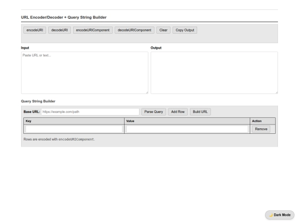
Task: Select the Value column header
Action: click(x=187, y=121)
